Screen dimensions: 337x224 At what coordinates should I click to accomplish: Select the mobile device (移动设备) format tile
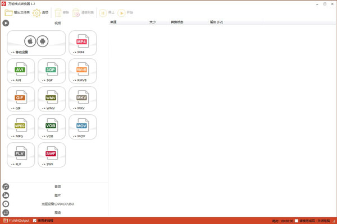[x=36, y=43]
